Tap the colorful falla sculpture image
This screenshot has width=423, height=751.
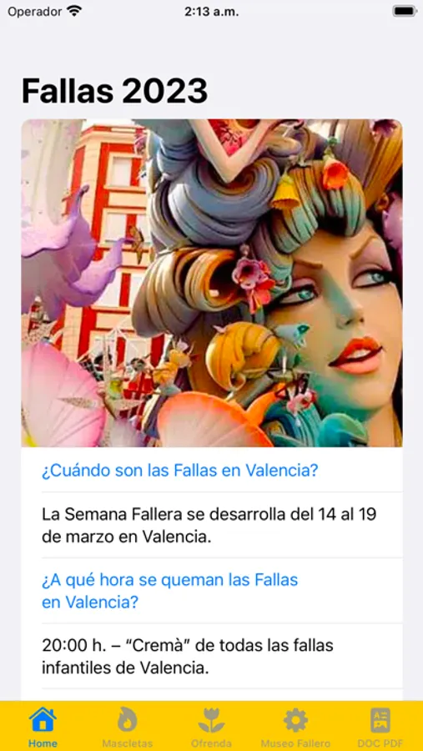click(x=212, y=283)
